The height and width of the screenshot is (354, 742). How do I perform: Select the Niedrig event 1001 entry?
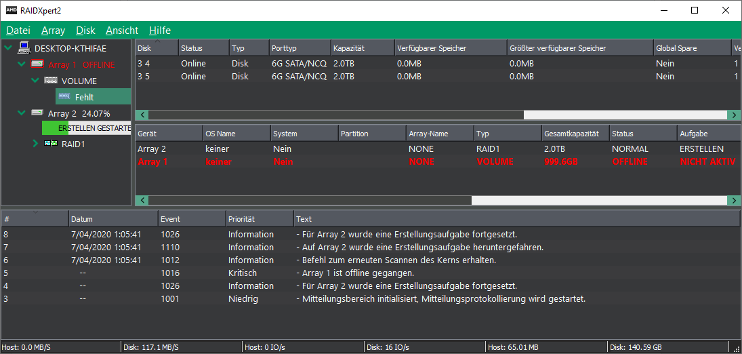point(371,298)
